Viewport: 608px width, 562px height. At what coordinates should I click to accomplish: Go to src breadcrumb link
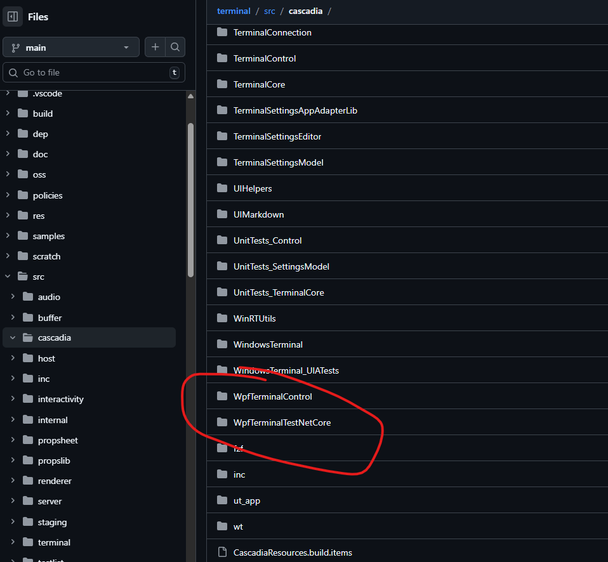[270, 11]
